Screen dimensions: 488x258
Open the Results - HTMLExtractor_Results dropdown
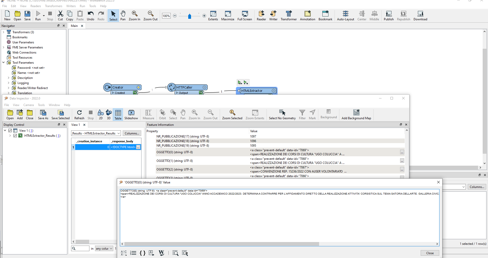(96, 133)
